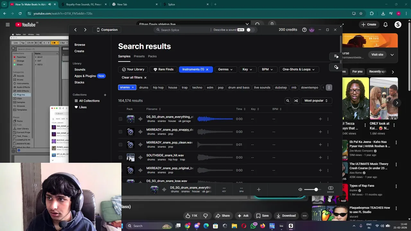Toggle the Your Library filter
411x231 pixels.
pyautogui.click(x=133, y=69)
